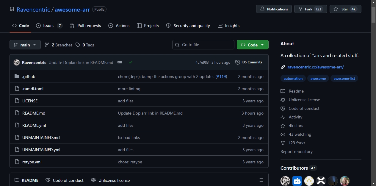View the 105 Commits history
The height and width of the screenshot is (186, 376).
[249, 62]
